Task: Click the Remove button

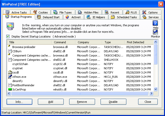Action: tap(82, 102)
